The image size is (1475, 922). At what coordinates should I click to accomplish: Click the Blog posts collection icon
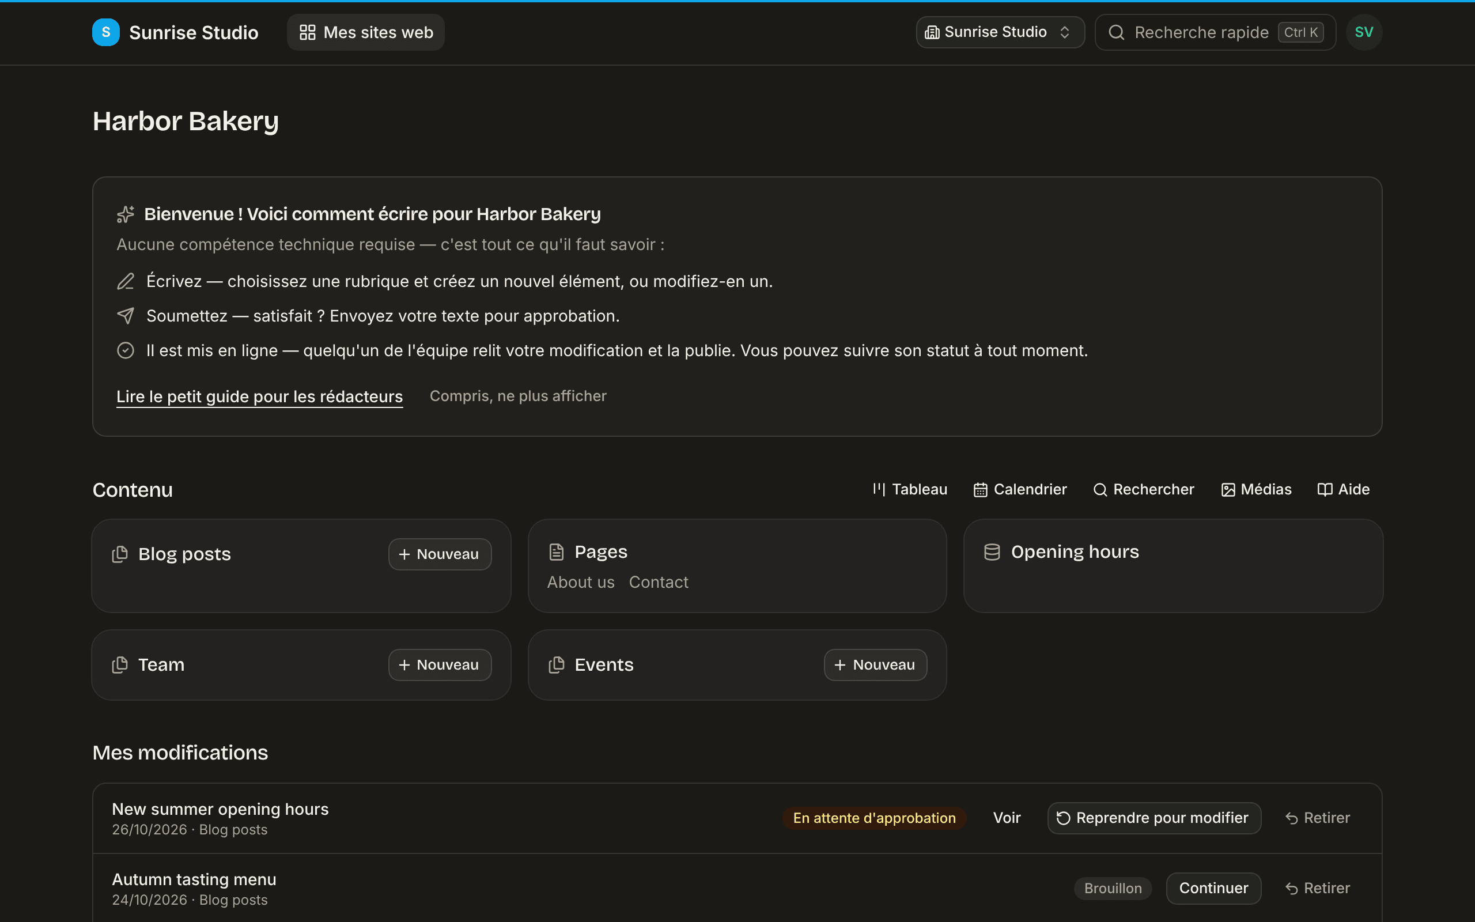point(120,554)
